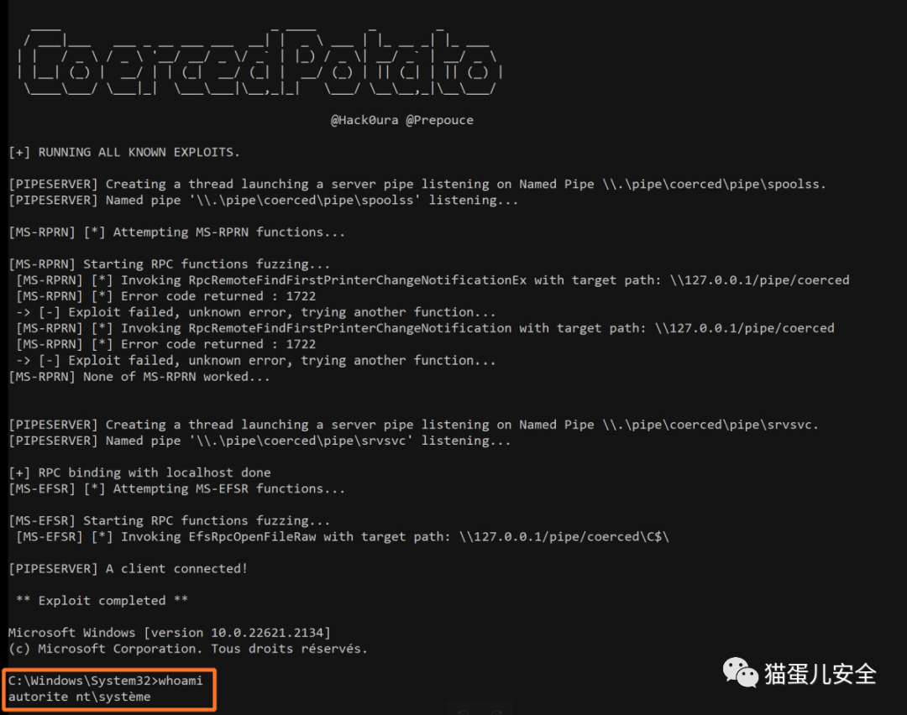Click the line "Named pipe '\\.\pipe\coerced\pipe\srvsvc' listening..."

coord(260,441)
